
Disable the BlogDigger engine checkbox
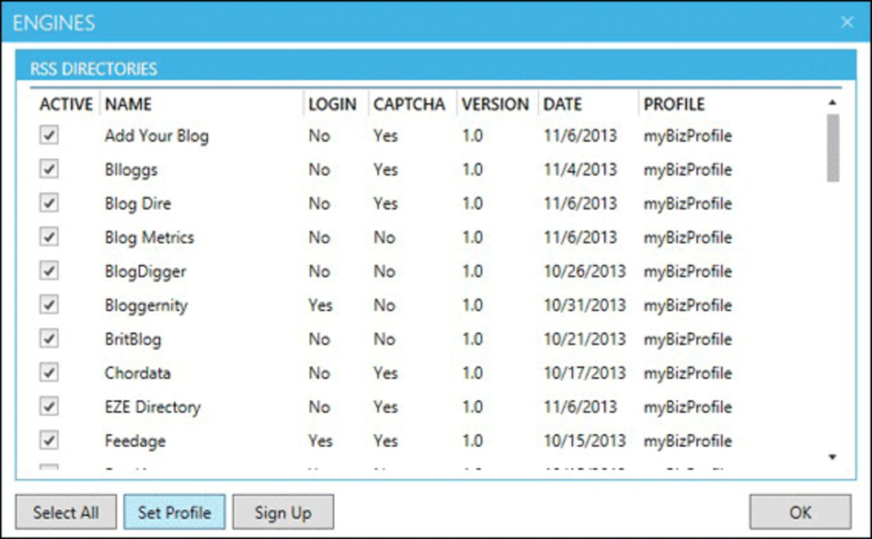[49, 271]
